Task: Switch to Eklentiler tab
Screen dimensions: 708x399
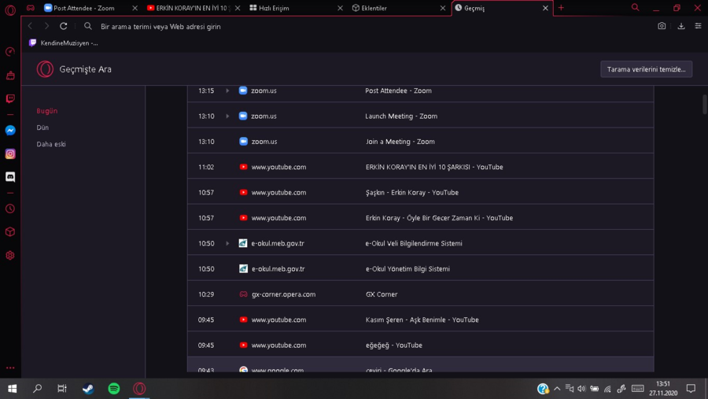Action: 394,8
